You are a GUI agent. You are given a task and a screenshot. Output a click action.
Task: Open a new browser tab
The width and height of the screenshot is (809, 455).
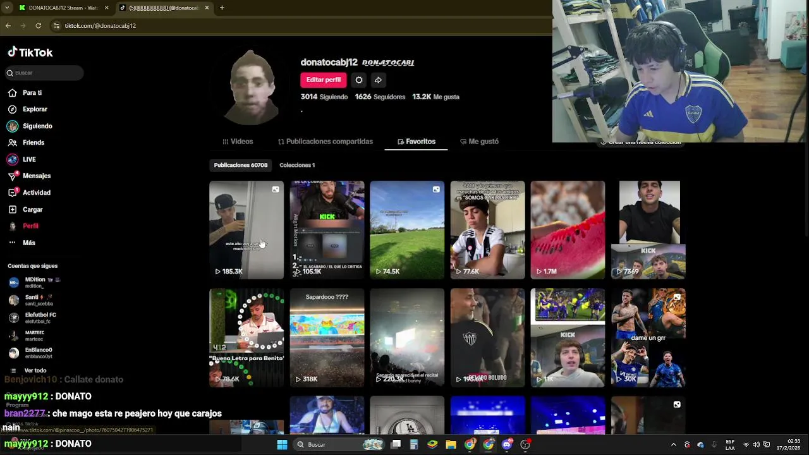[x=222, y=8]
